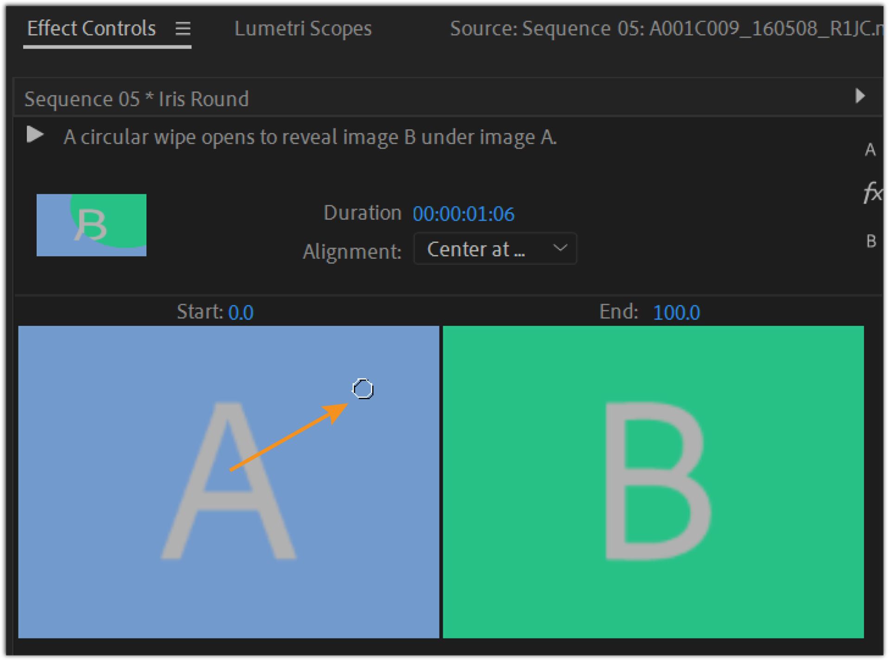890x662 pixels.
Task: Open the Effect Controls panel menu icon
Action: [183, 29]
